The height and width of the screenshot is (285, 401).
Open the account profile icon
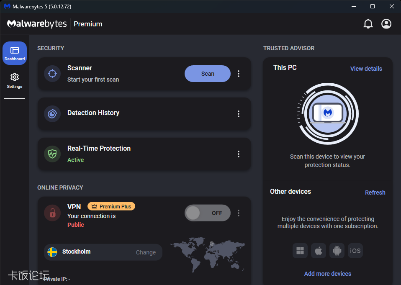click(x=386, y=23)
